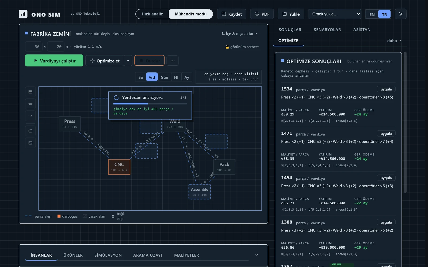Viewport: 428px width, 267px height.
Task: Open the Örnek yükle dropdown
Action: (x=335, y=14)
